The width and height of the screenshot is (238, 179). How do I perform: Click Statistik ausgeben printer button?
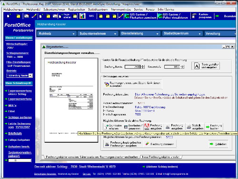click(195, 127)
